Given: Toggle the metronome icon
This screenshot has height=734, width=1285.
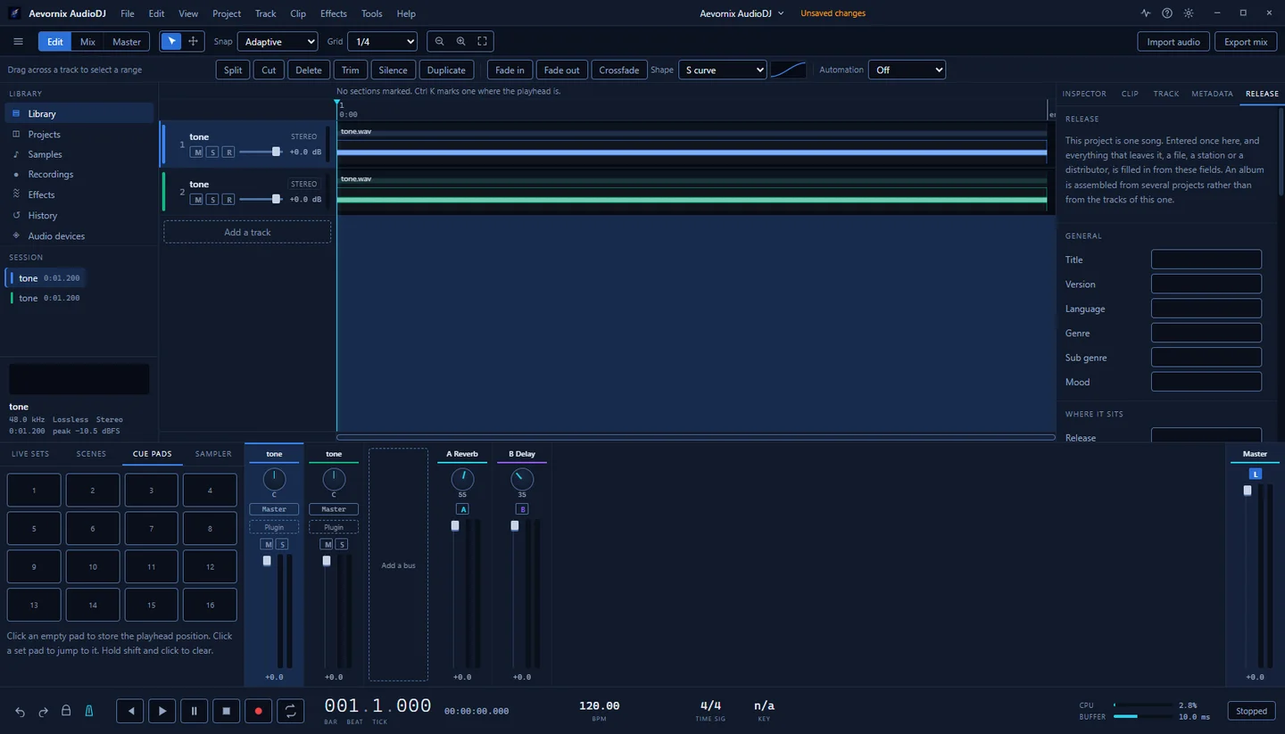Looking at the screenshot, I should (89, 711).
